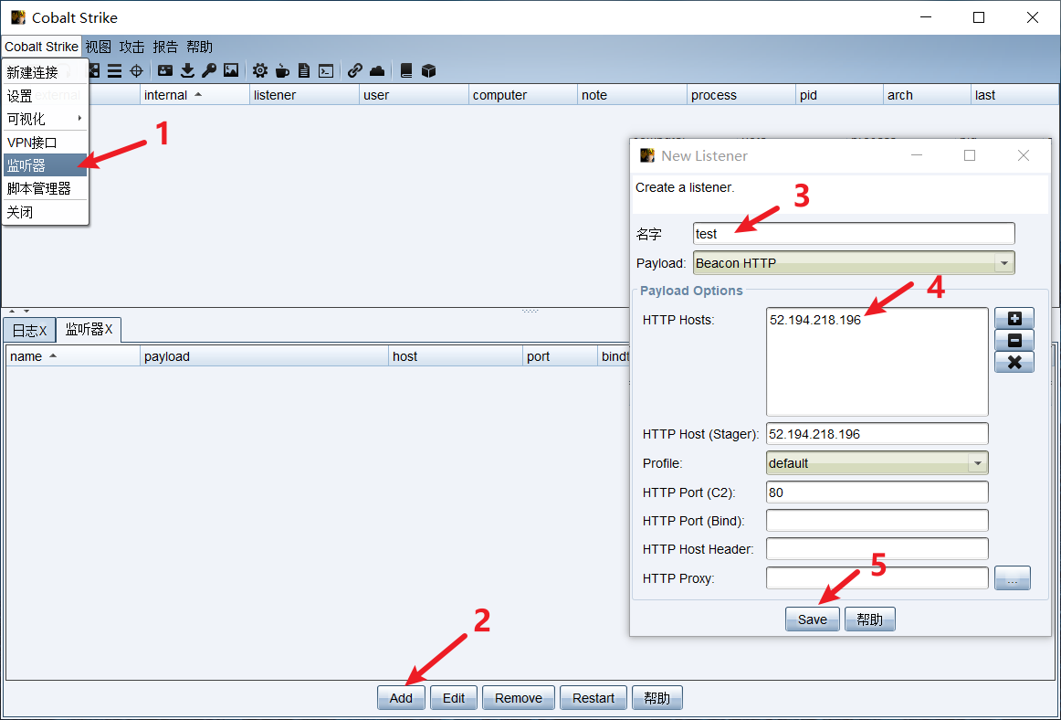Click the Add listener button

[401, 698]
